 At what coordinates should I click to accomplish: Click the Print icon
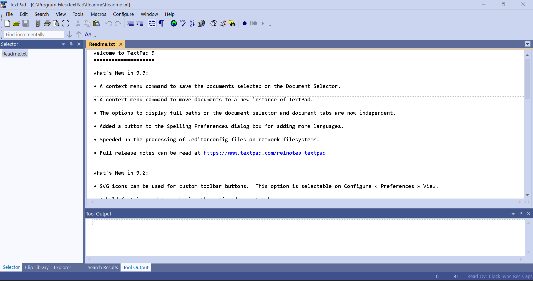click(x=47, y=23)
